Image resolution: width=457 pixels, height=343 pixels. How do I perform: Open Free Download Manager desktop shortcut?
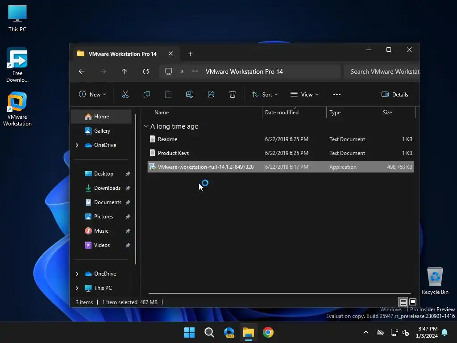(17, 65)
